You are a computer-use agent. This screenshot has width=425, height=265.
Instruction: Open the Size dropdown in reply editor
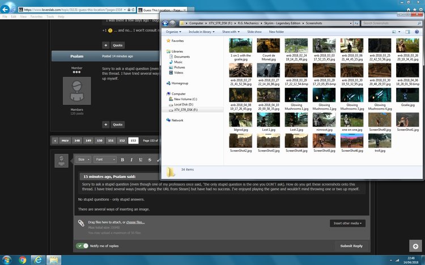(x=83, y=160)
